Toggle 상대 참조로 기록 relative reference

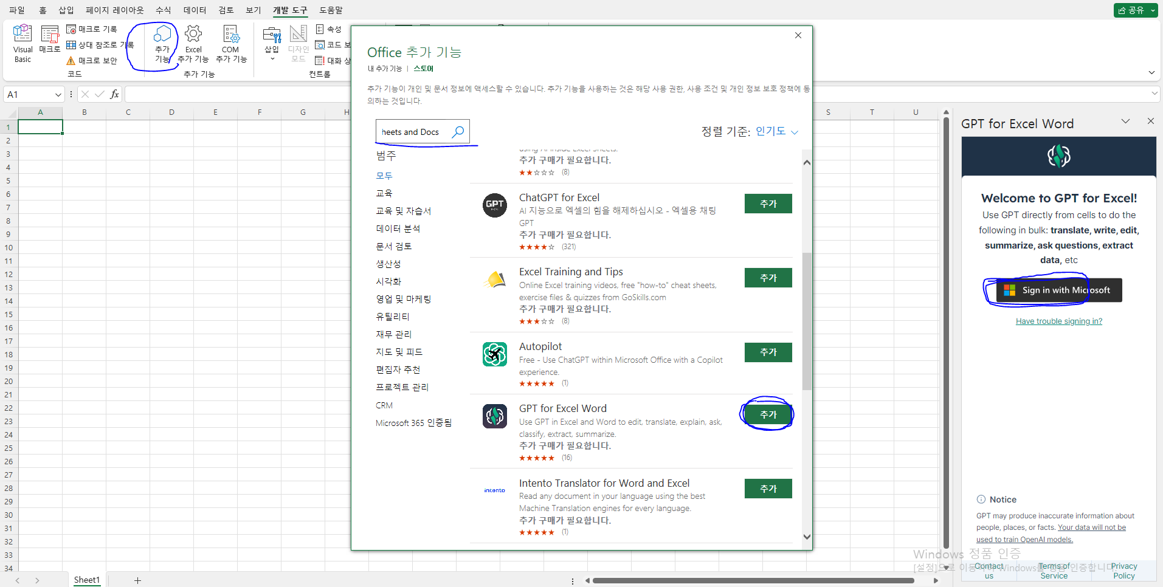pos(99,45)
